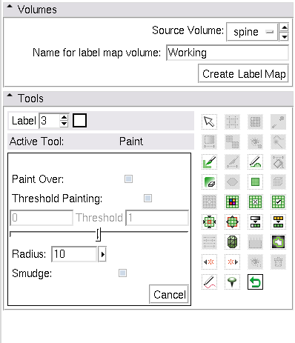The image size is (295, 343).
Task: Click the greyed-out magic wand icon
Action: (278, 141)
